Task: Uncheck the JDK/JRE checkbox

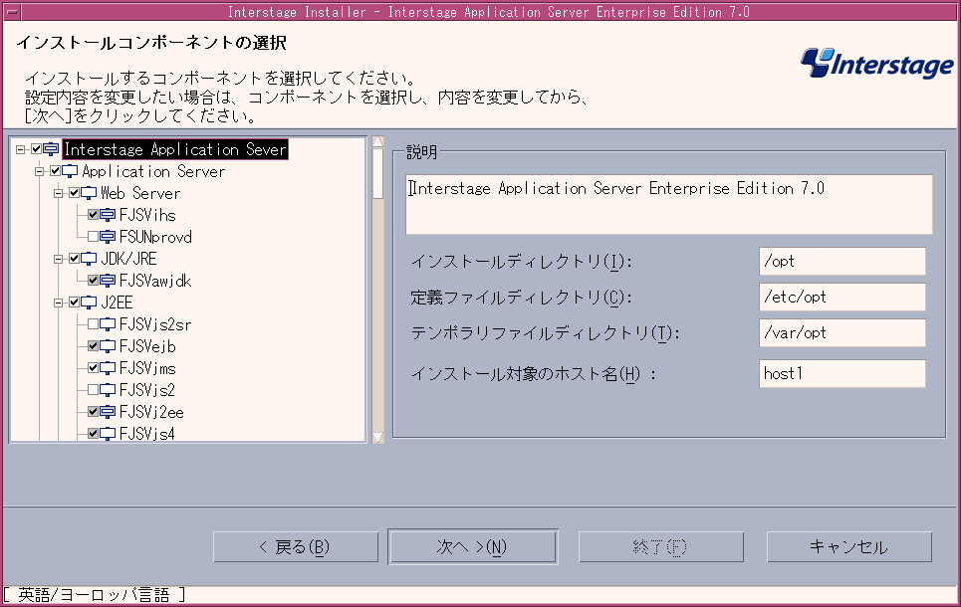Action: (x=74, y=259)
